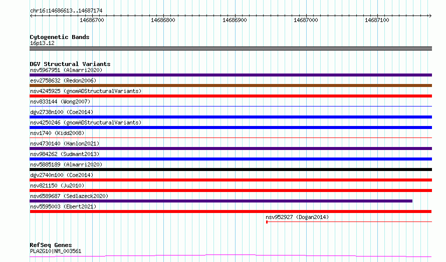This screenshot has height=262, width=446.
Task: Open variant nsv5885189 (Almarri2020) label
Action: [66, 164]
